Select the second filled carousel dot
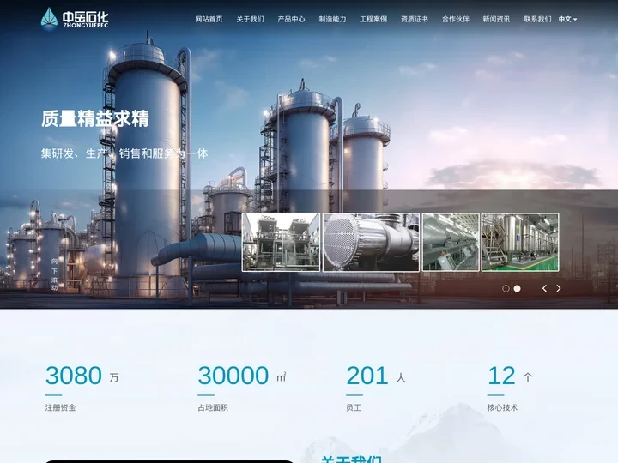This screenshot has width=618, height=463. [x=517, y=289]
